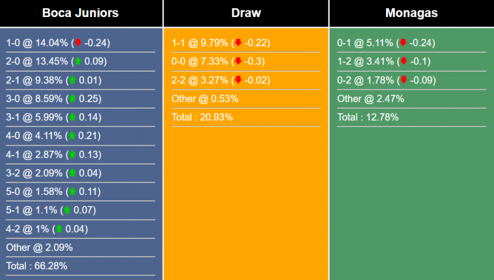494x280 pixels.
Task: Click the 2-1 @ 9.38% score line
Action: click(35, 80)
